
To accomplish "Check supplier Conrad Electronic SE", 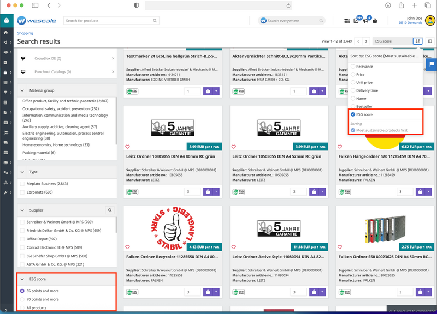I will point(22,247).
